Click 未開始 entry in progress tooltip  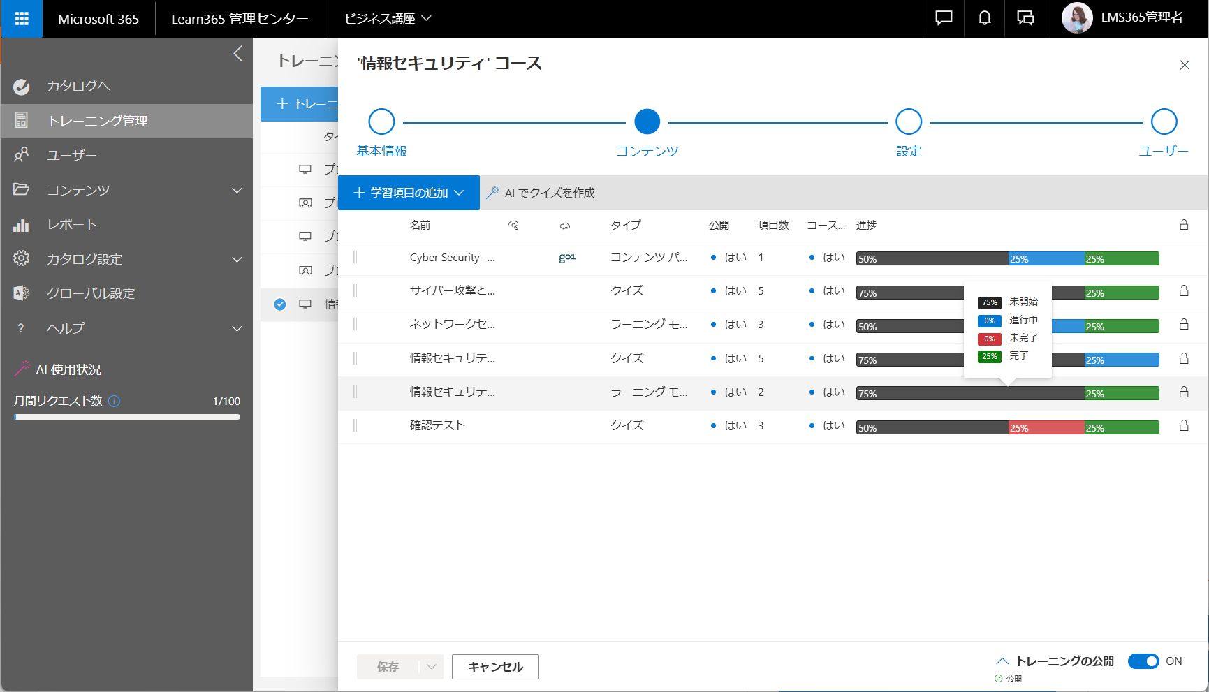pyautogui.click(x=1008, y=302)
